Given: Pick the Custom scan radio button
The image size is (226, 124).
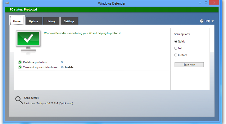Looking at the screenshot, I should tap(176, 55).
